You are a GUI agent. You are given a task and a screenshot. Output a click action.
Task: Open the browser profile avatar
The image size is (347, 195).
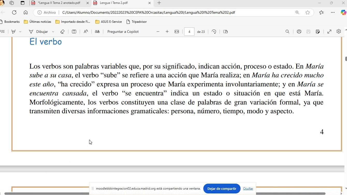coord(2,3)
